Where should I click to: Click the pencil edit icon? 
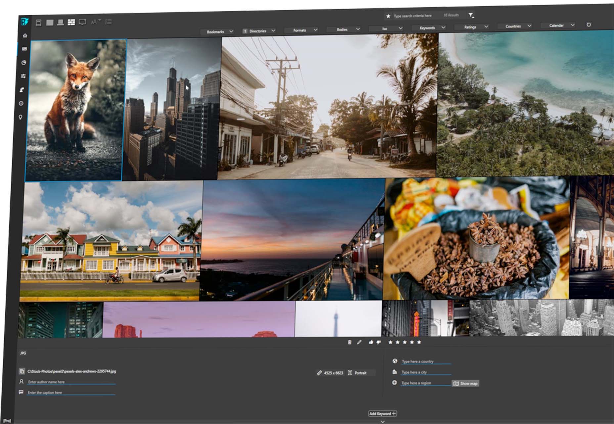(x=359, y=342)
